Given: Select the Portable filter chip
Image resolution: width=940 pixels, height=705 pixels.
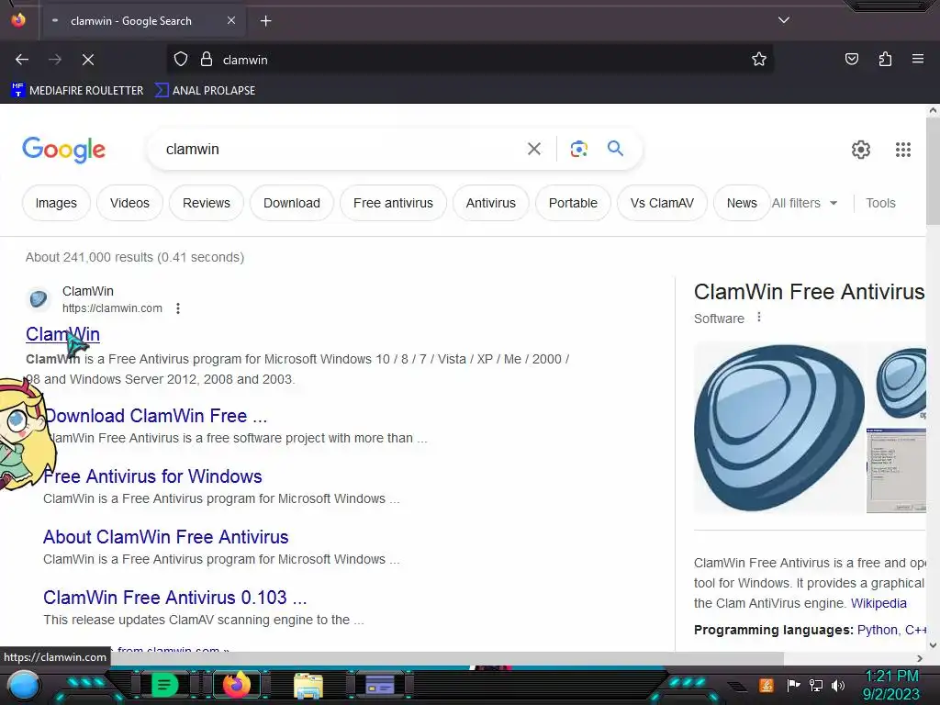Looking at the screenshot, I should 573,203.
